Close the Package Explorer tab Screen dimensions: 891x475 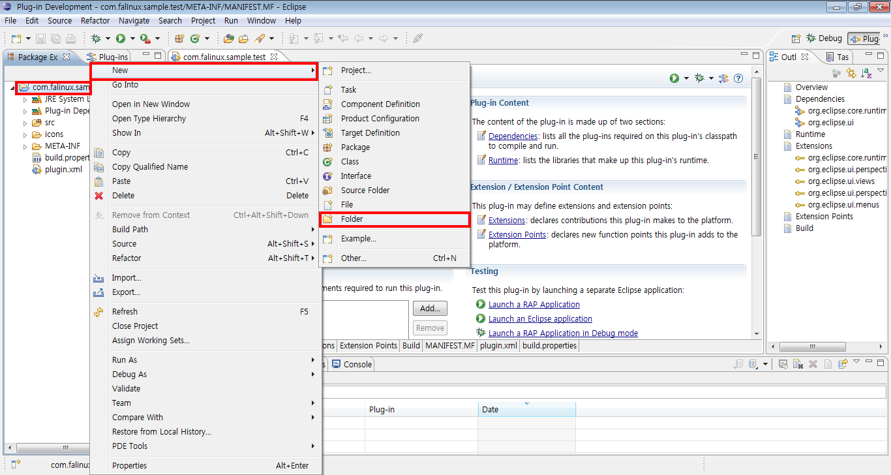66,57
